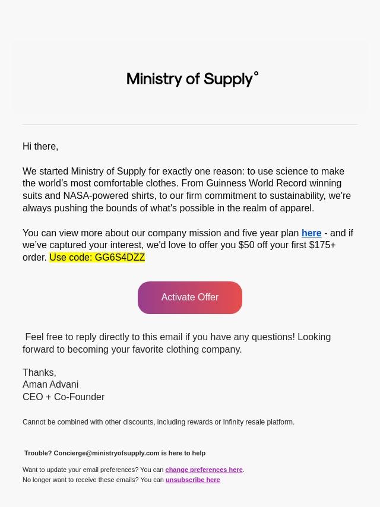The height and width of the screenshot is (507, 380).
Task: Click the "Trouble?" help text
Action: coord(38,453)
